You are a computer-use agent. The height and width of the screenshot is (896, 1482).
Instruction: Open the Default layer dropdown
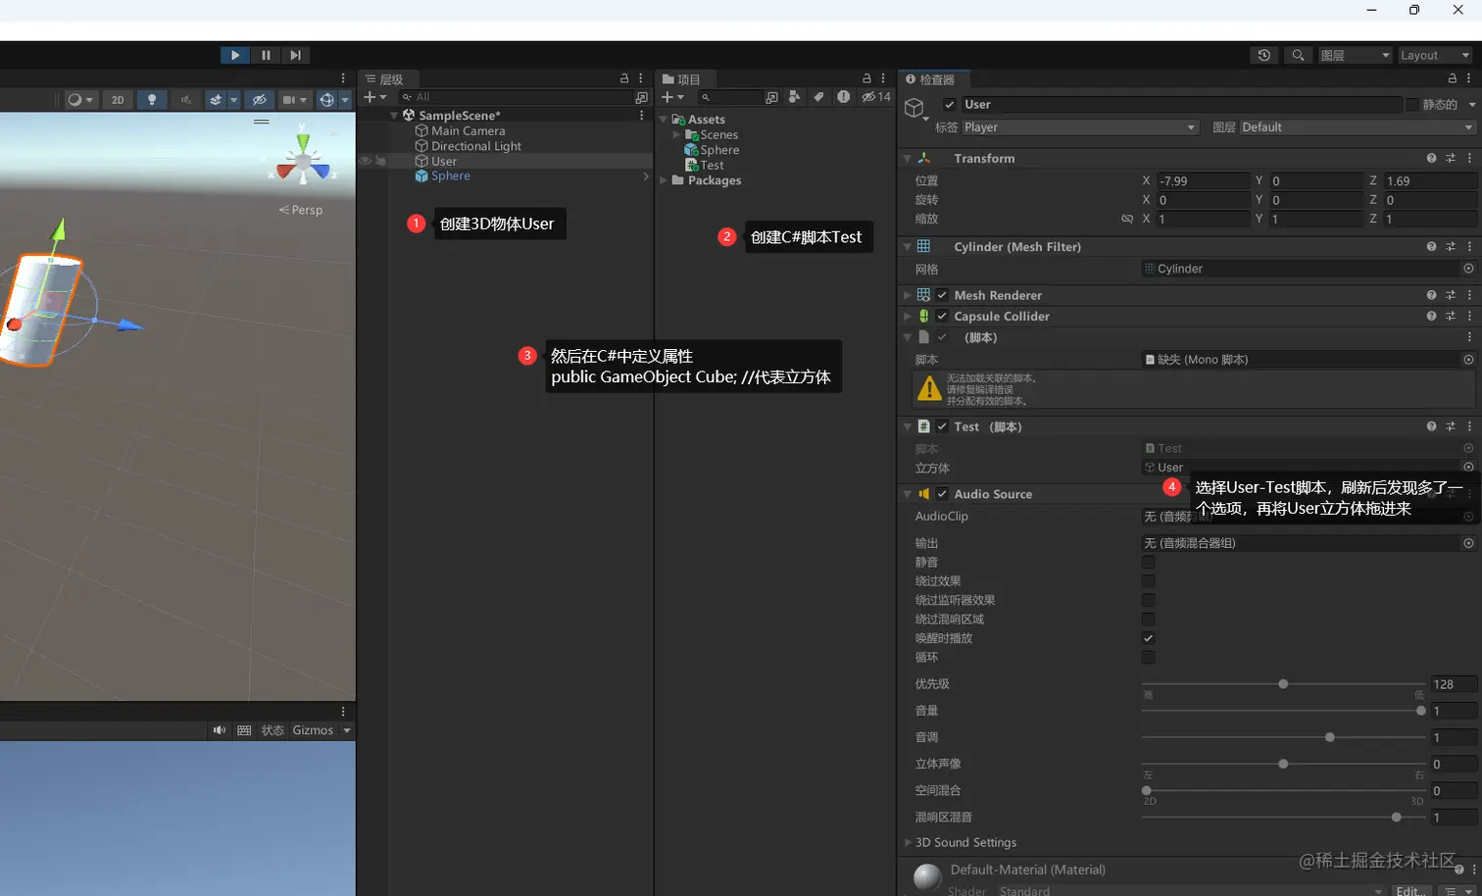pyautogui.click(x=1358, y=127)
